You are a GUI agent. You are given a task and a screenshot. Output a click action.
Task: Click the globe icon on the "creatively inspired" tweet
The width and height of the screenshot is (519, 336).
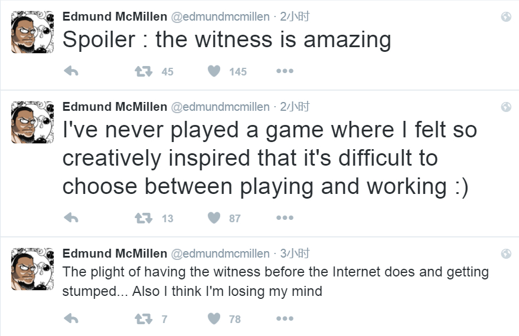pos(506,107)
